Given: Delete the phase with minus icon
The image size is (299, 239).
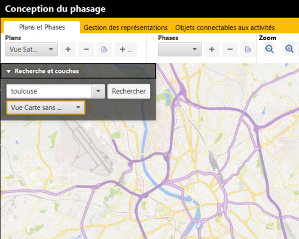Looking at the screenshot, I should point(230,50).
